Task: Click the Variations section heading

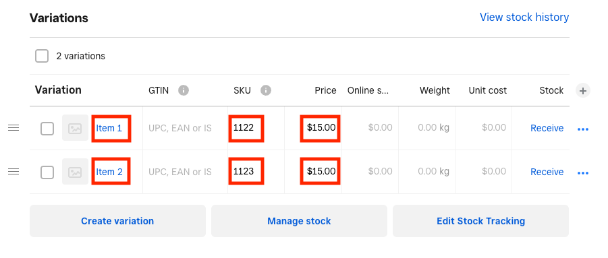Action: coord(59,18)
